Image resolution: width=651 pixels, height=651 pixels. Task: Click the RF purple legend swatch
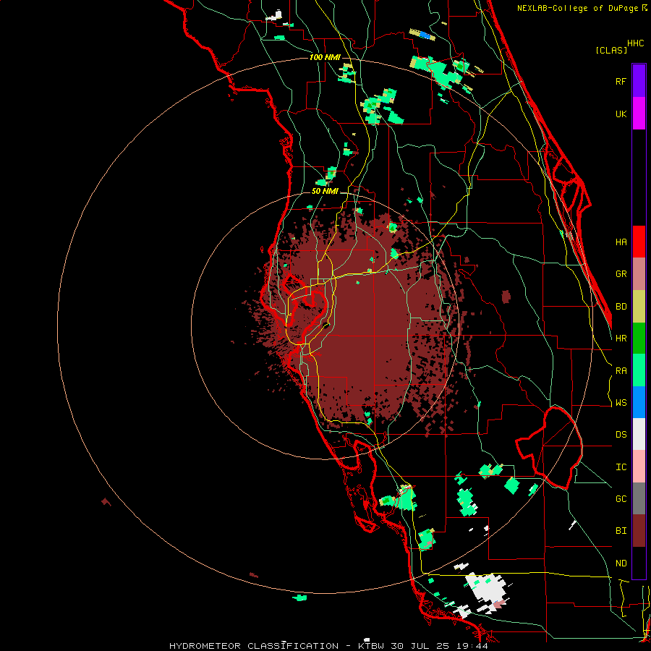(639, 81)
